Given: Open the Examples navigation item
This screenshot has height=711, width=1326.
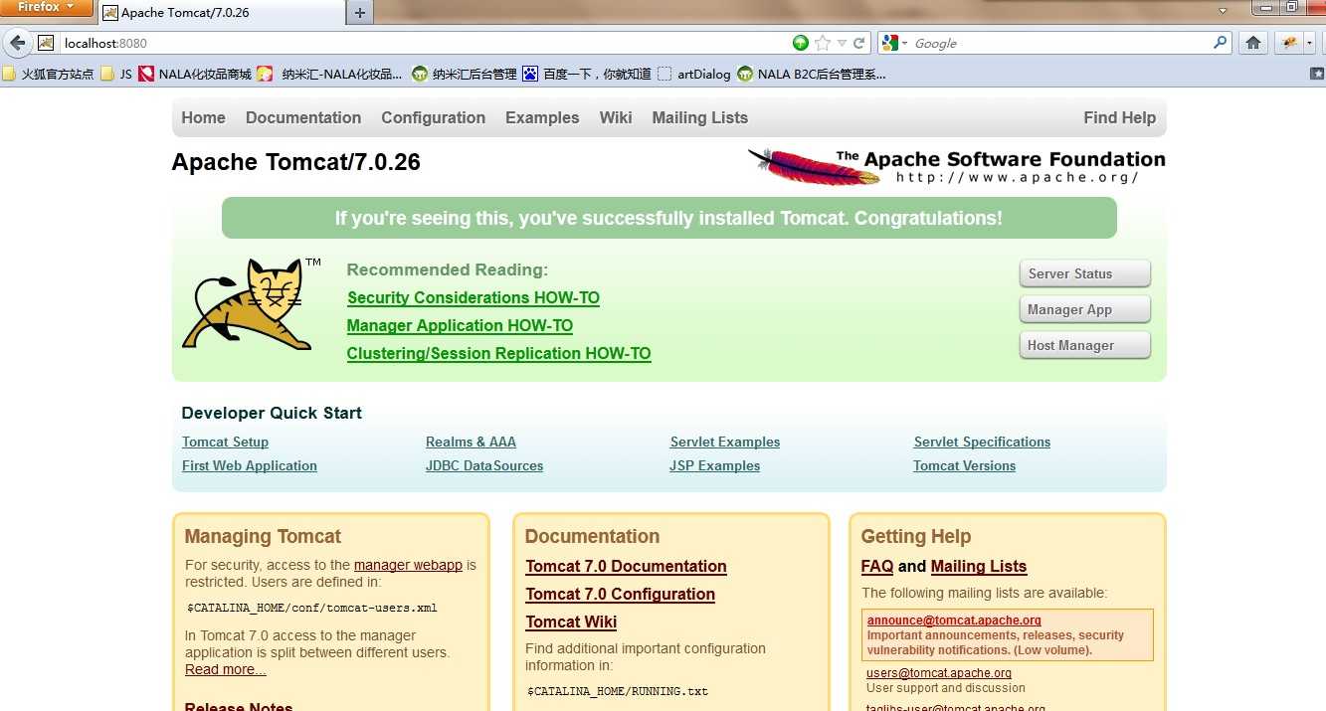Looking at the screenshot, I should tap(542, 117).
